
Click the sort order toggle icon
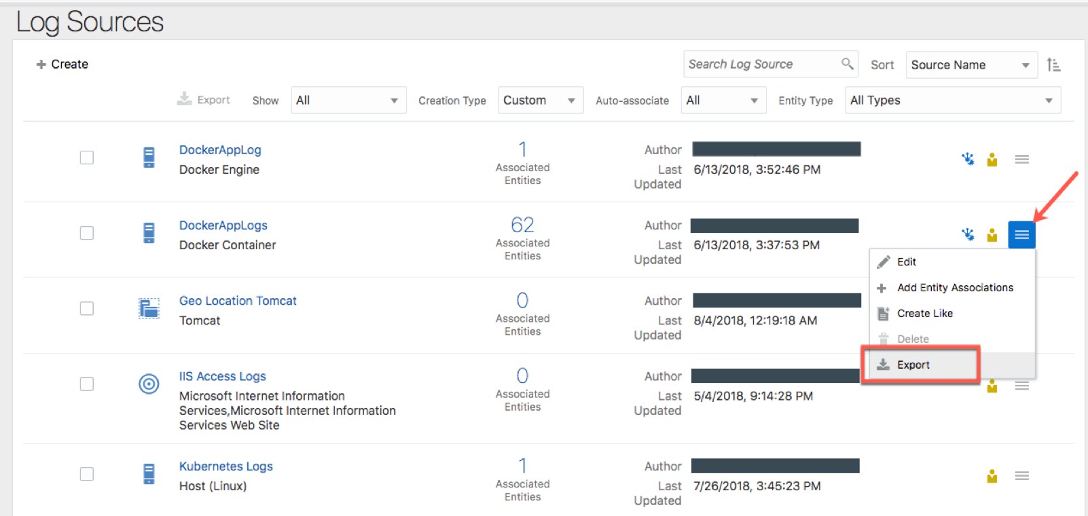coord(1053,64)
